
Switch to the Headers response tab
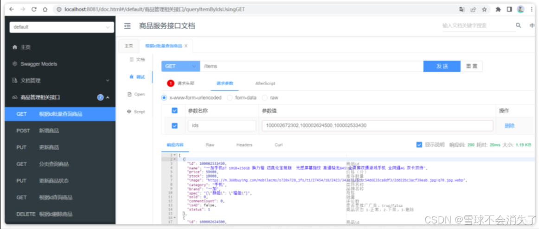[x=244, y=145]
